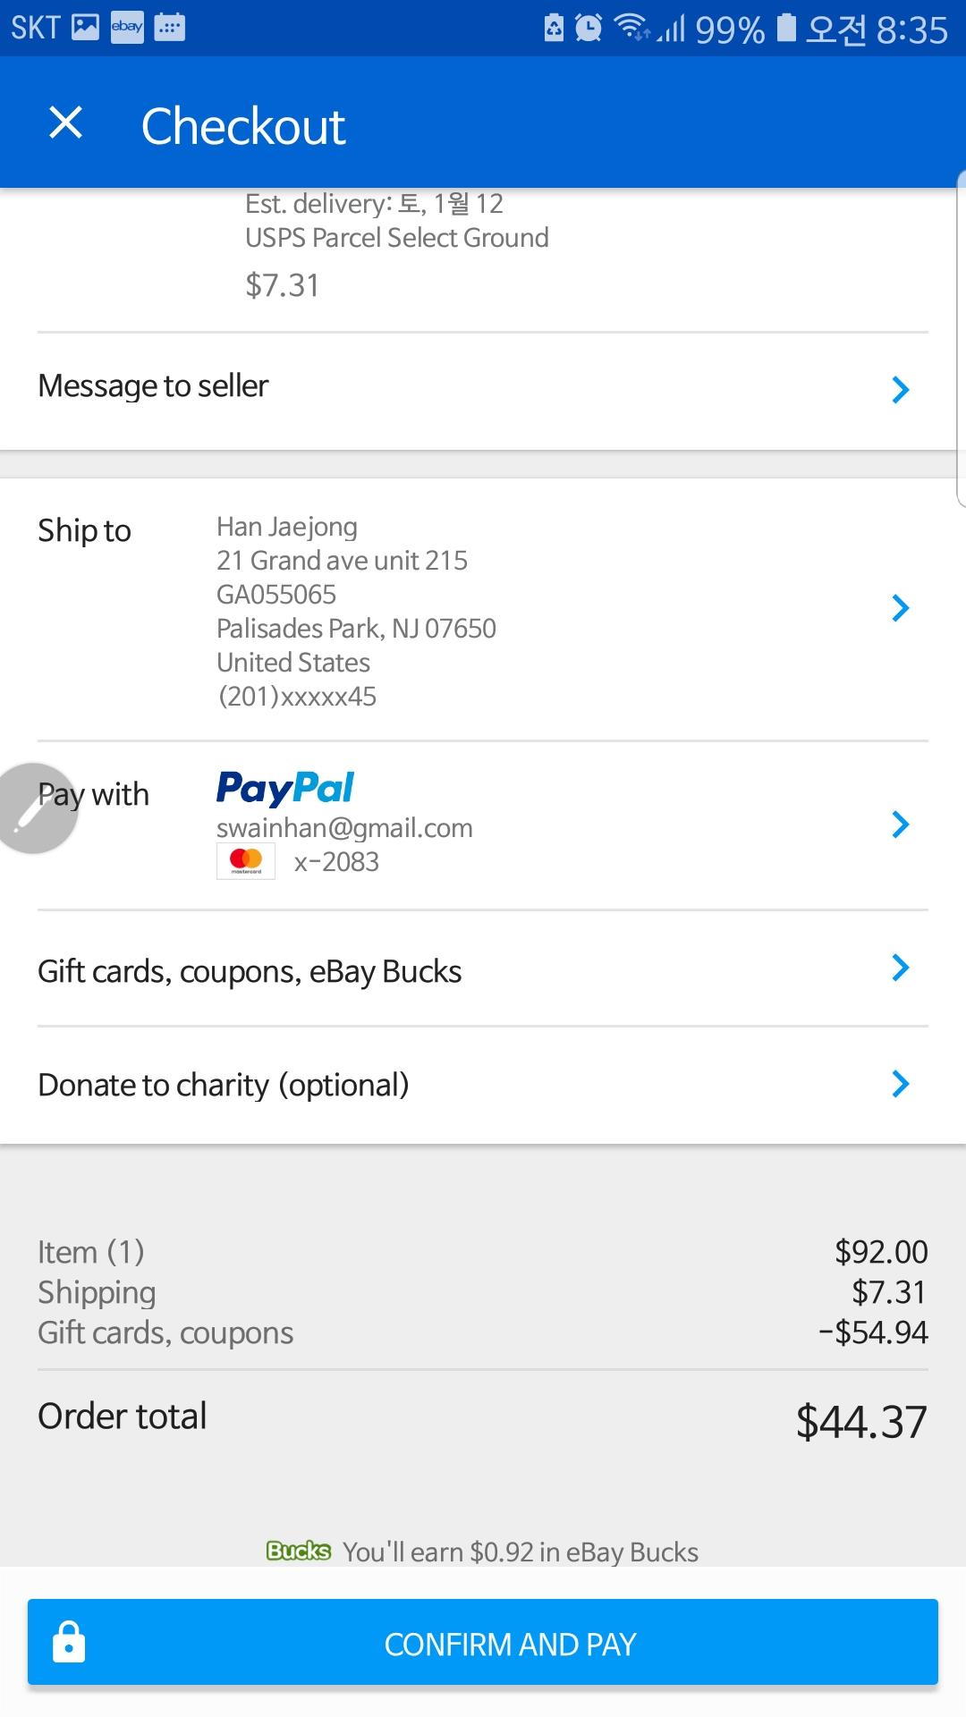
Task: Expand Message to seller chevron
Action: click(900, 389)
